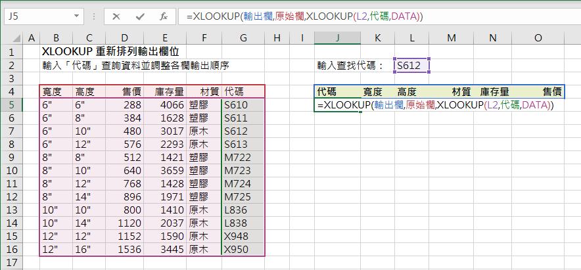
Task: Select column E header
Action: pyautogui.click(x=165, y=38)
